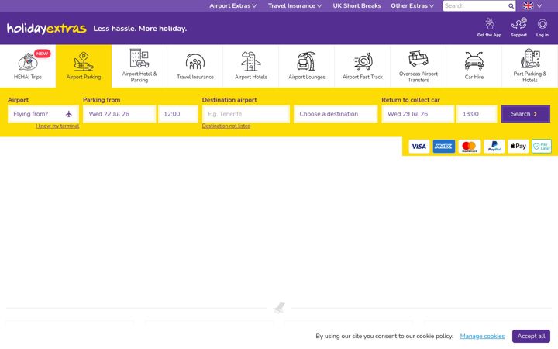Tap the Get the App icon
This screenshot has width=558, height=349.
[x=489, y=23]
